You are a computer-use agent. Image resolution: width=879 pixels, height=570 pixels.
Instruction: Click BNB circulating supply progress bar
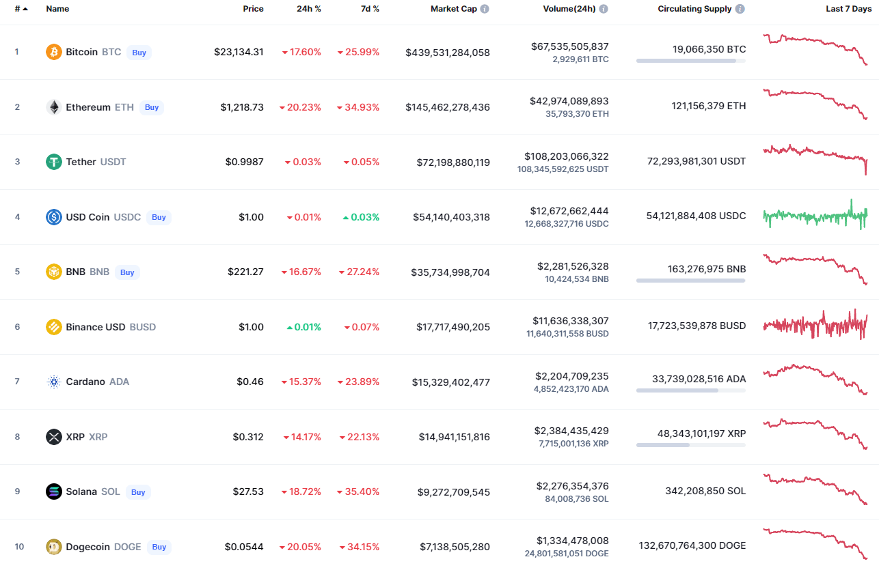pyautogui.click(x=690, y=281)
